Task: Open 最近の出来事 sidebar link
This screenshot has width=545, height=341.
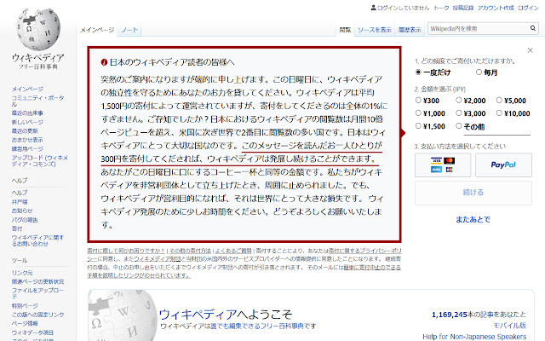Action: tap(27, 113)
